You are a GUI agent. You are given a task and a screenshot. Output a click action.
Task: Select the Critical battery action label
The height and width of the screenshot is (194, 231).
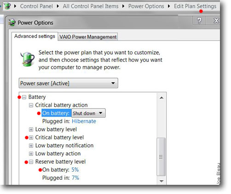61,105
